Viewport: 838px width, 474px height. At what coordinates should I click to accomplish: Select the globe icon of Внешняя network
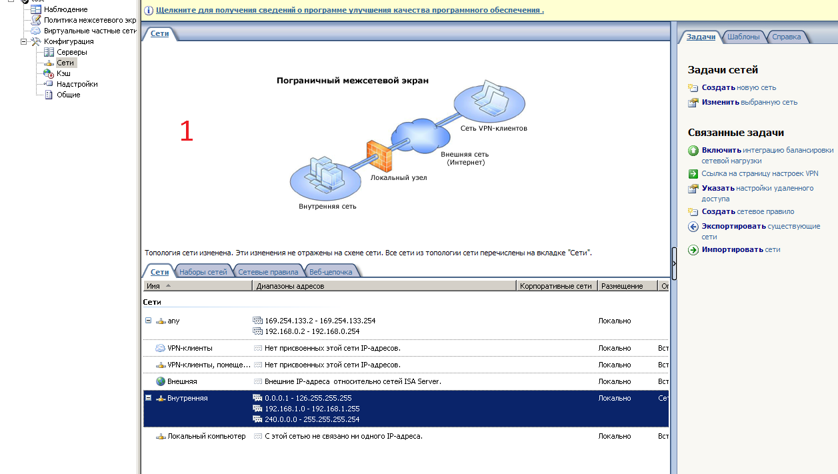coord(161,381)
